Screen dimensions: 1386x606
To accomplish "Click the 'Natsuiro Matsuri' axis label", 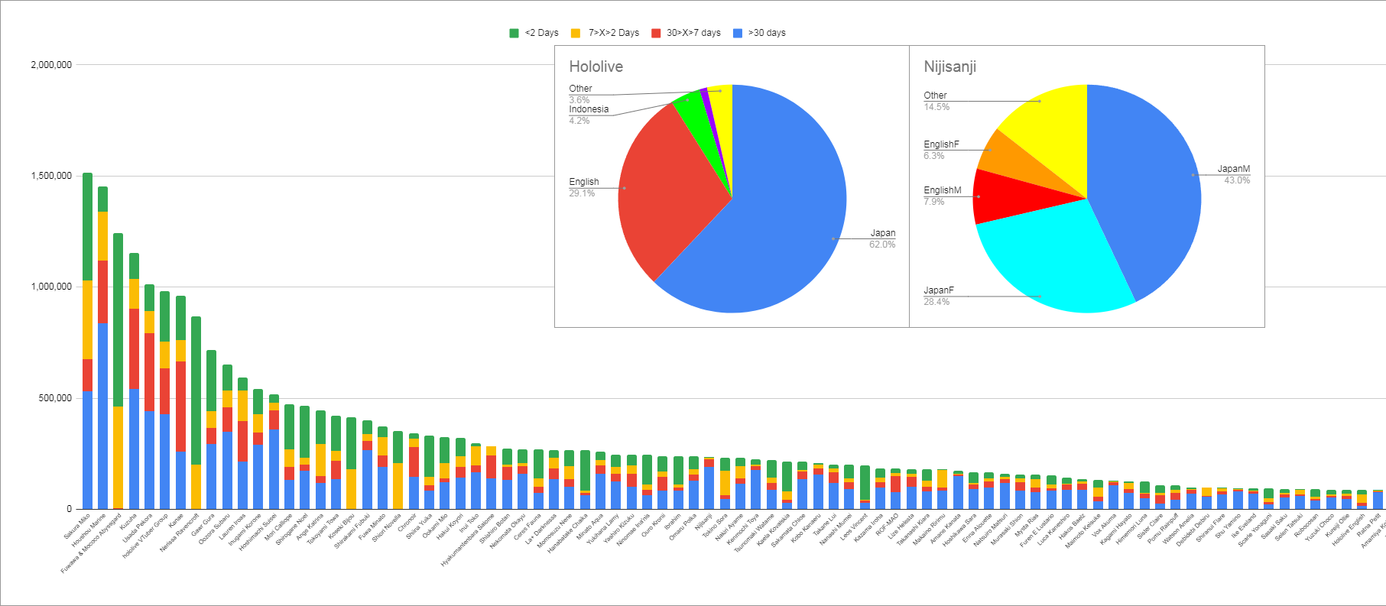I will [990, 530].
